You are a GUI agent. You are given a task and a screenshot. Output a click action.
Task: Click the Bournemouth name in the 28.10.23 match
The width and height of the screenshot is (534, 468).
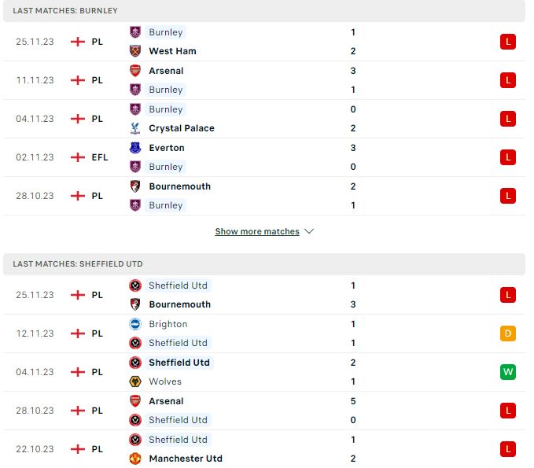(180, 186)
